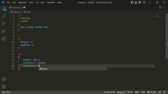
Task: Open the Terminal menu
Action: pos(51,2)
